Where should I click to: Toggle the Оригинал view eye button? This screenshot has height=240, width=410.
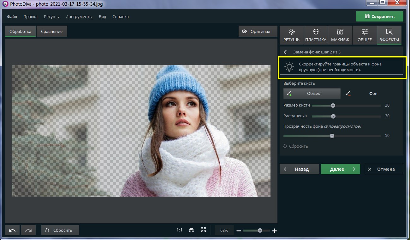256,31
